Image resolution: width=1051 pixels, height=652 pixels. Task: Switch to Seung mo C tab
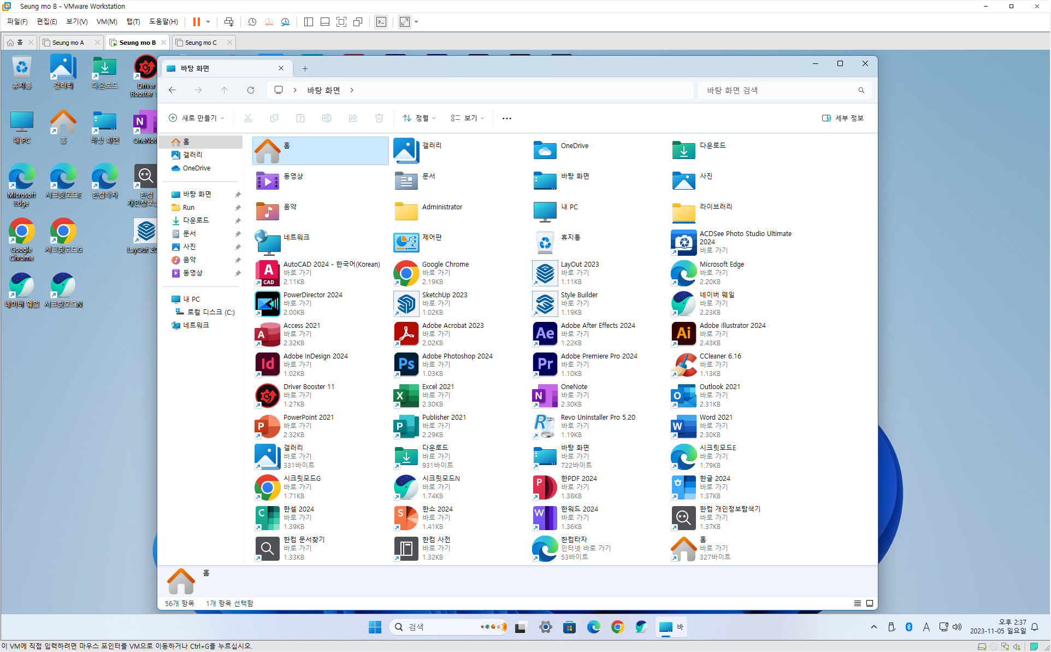click(x=200, y=43)
